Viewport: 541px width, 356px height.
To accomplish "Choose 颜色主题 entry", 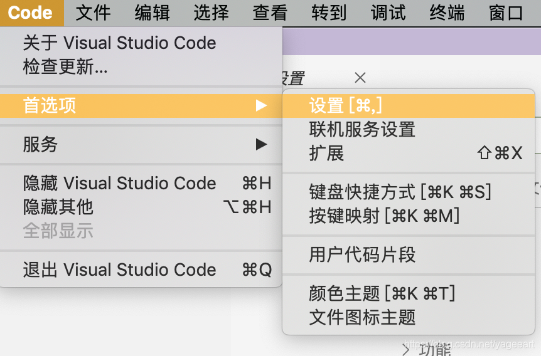I will [x=409, y=293].
